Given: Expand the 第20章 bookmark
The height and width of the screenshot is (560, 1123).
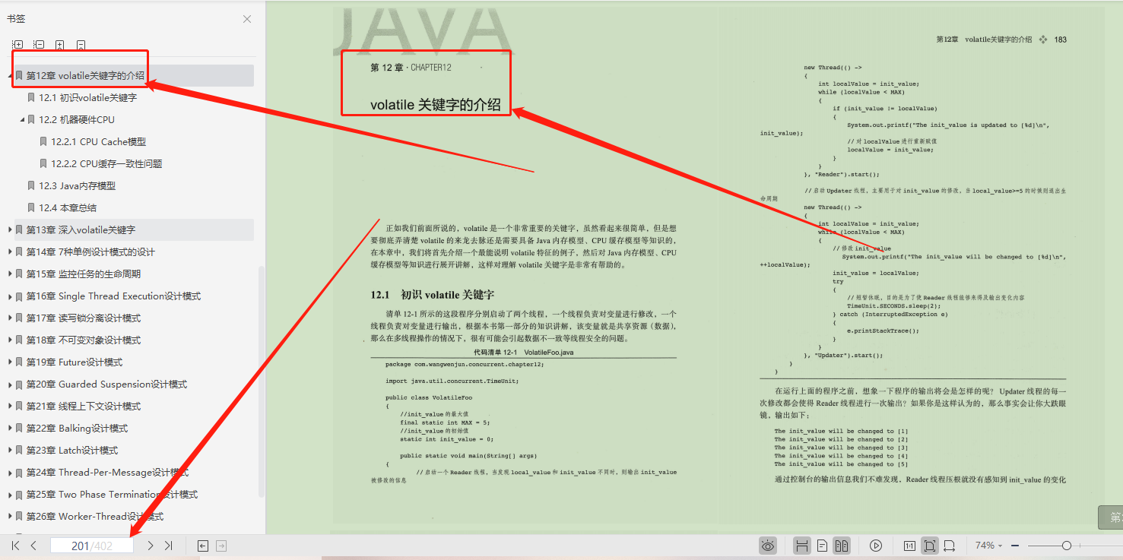Looking at the screenshot, I should coord(10,384).
